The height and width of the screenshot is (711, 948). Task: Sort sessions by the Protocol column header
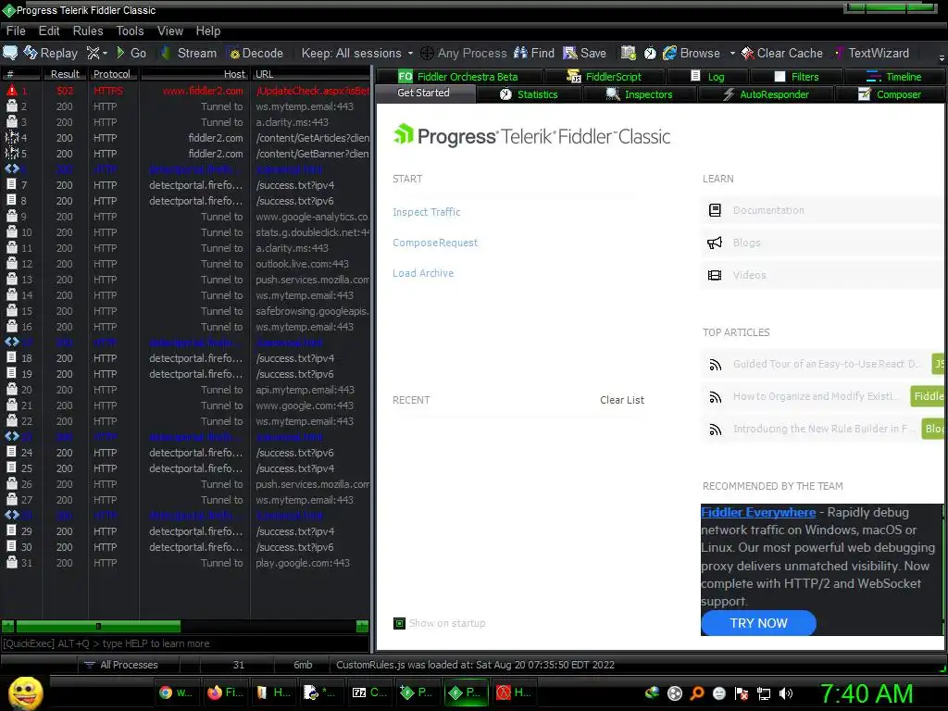tap(112, 74)
